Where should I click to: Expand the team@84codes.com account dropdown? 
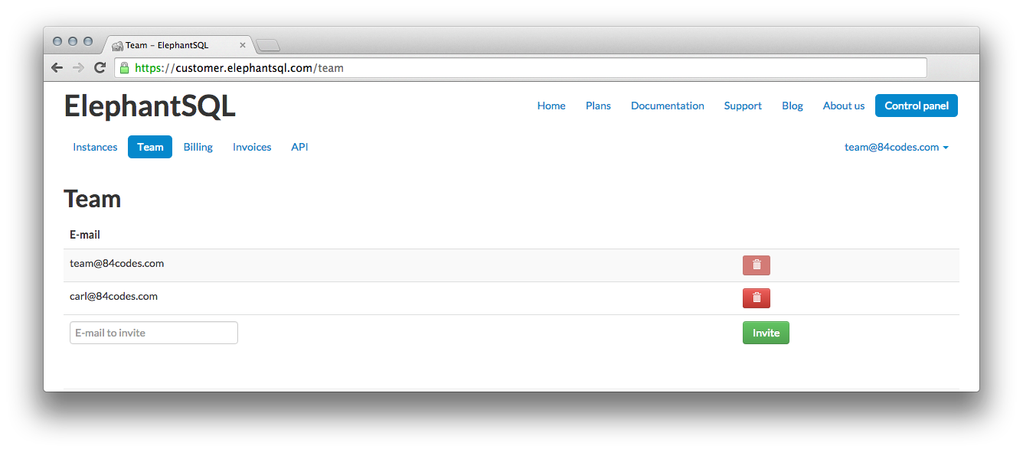(x=896, y=148)
